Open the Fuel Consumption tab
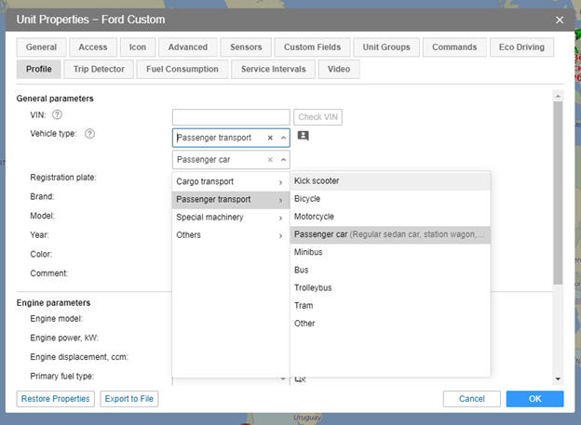The height and width of the screenshot is (425, 581). (182, 69)
